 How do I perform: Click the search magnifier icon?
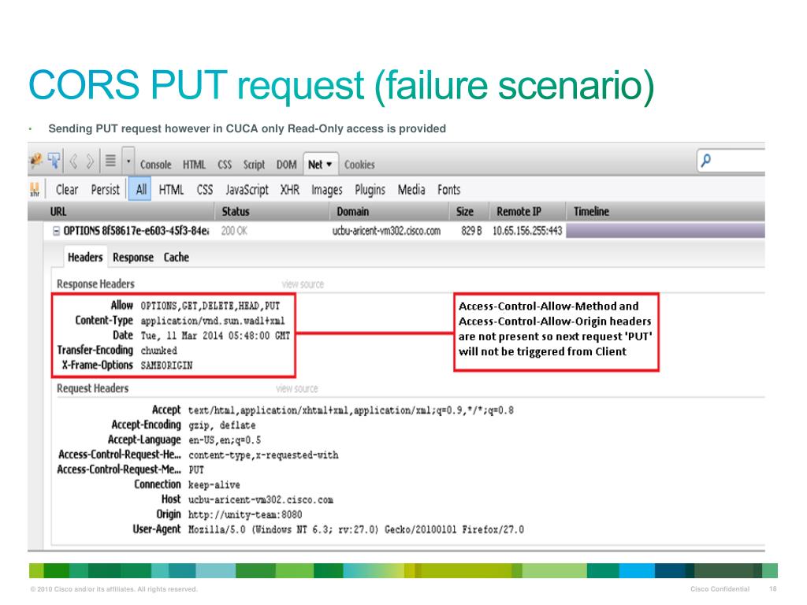pos(706,161)
